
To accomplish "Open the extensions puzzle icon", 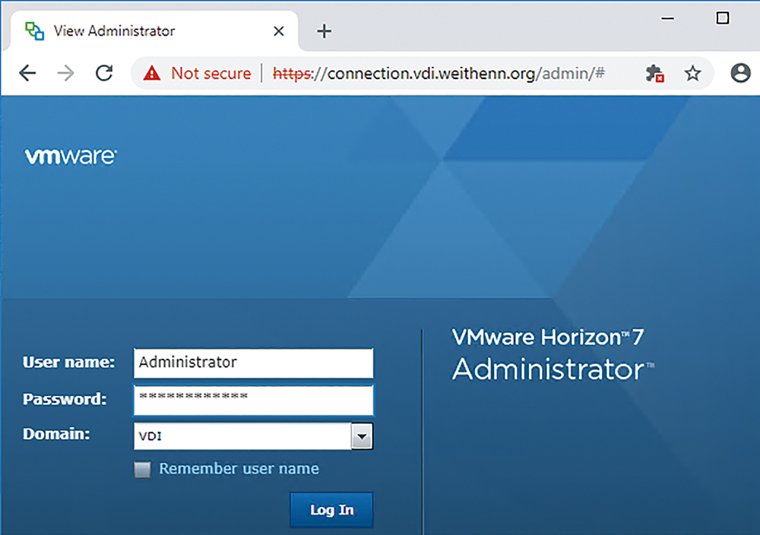I will coord(654,73).
